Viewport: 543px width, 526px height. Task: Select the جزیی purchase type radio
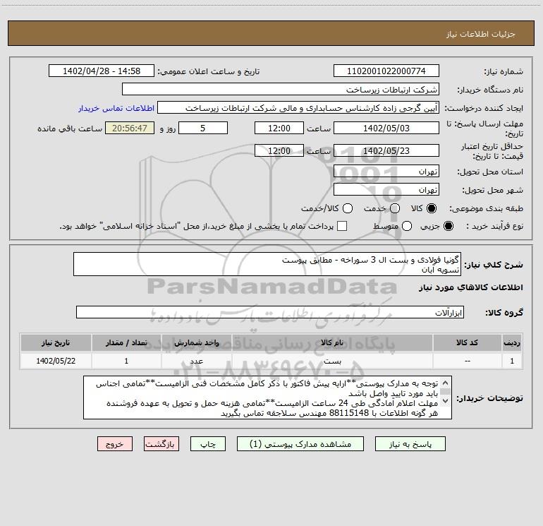pyautogui.click(x=449, y=226)
